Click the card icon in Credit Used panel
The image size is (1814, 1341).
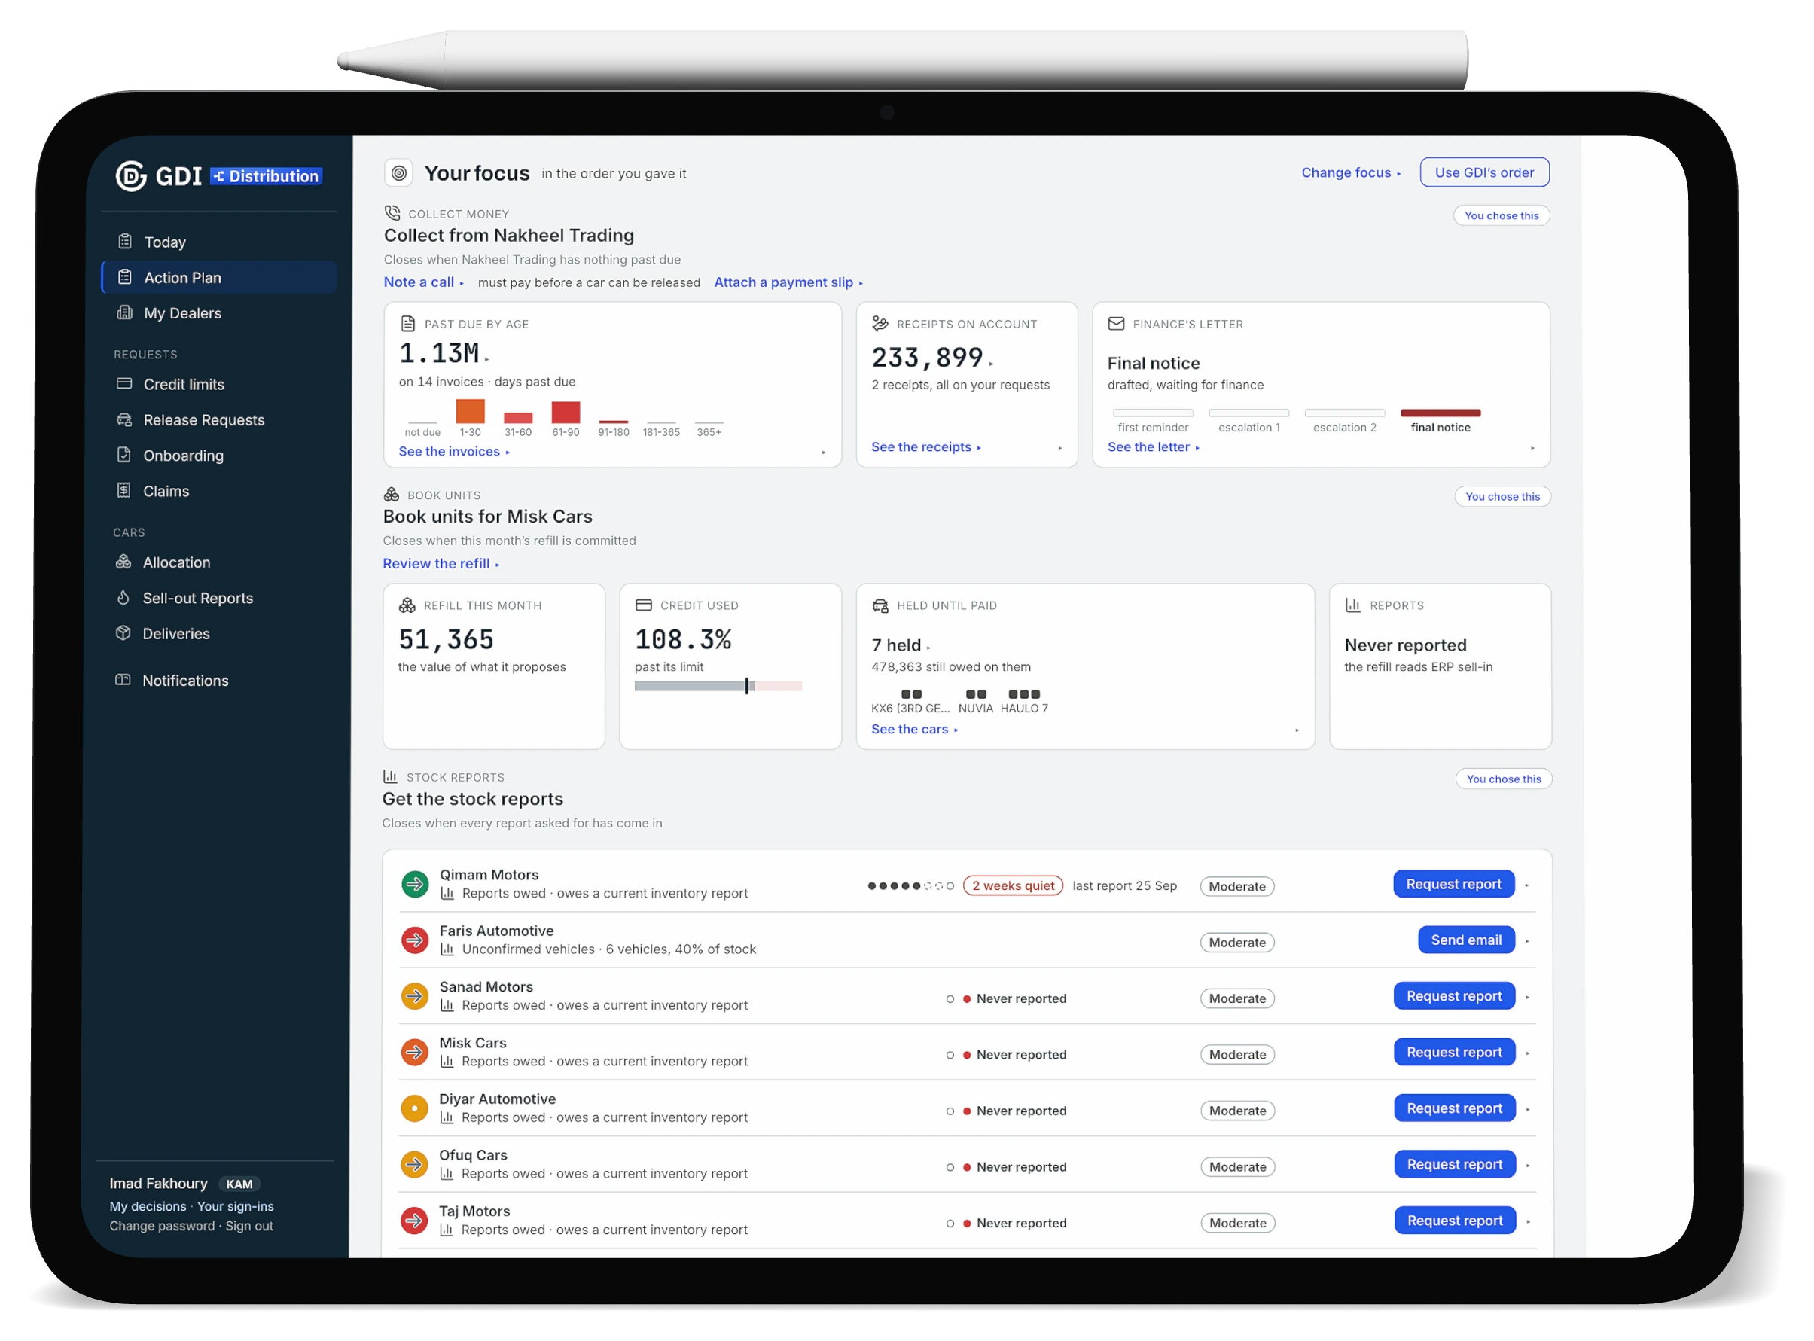644,605
